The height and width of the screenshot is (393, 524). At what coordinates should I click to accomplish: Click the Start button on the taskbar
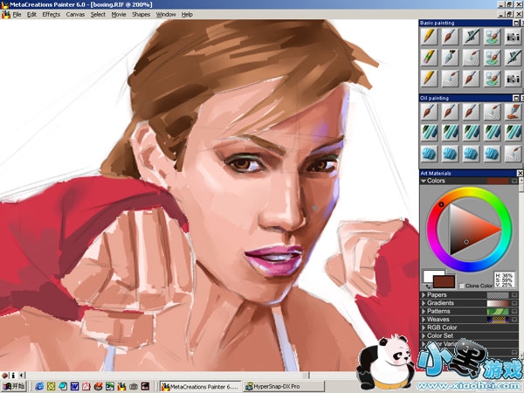click(x=14, y=386)
